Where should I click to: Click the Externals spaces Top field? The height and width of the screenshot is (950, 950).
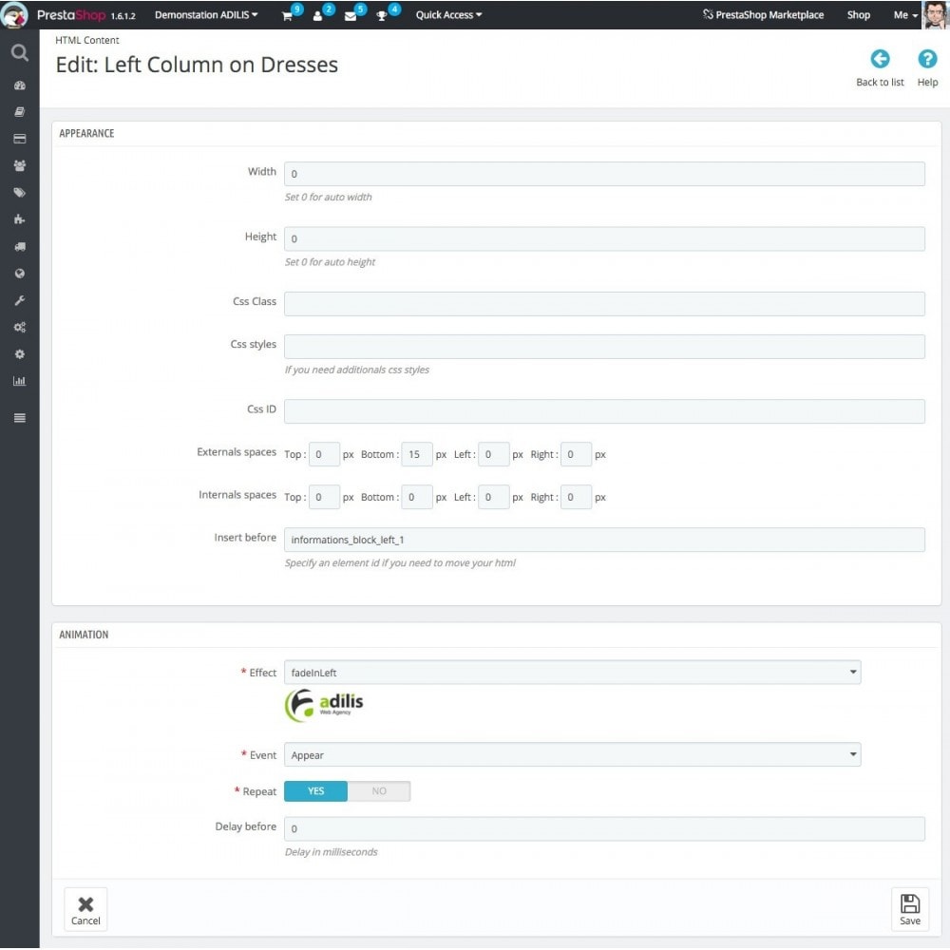pos(324,454)
